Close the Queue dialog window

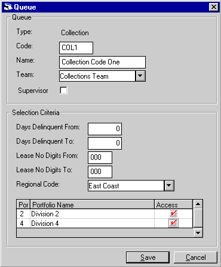[214, 7]
